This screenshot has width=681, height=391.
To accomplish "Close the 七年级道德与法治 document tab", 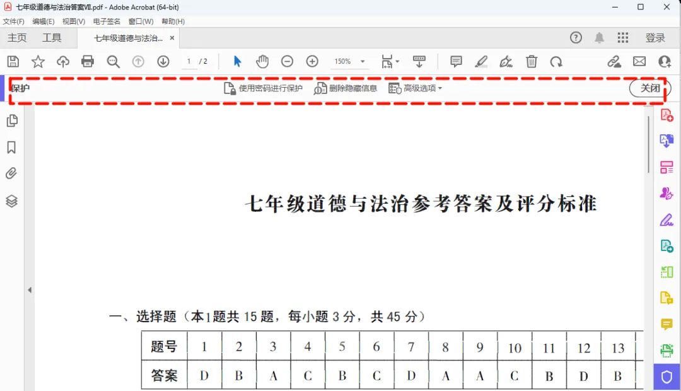I will click(x=172, y=38).
